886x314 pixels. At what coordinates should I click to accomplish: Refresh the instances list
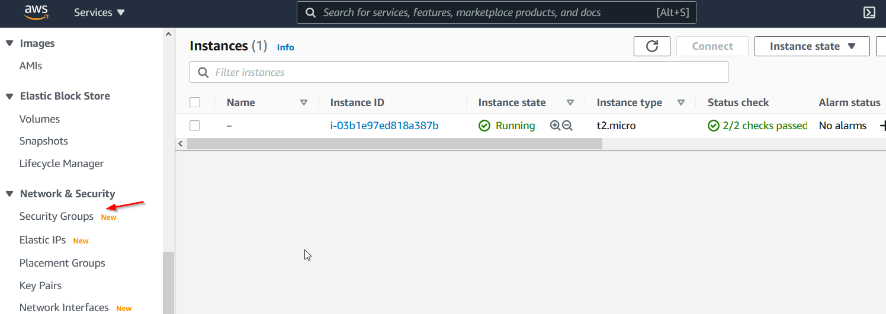652,46
